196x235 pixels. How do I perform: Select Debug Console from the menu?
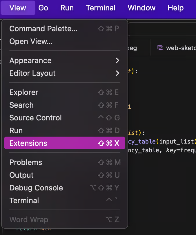[x=36, y=188]
